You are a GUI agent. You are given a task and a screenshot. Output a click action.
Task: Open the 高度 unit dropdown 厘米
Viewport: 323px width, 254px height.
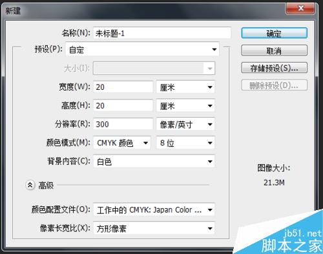(185, 106)
